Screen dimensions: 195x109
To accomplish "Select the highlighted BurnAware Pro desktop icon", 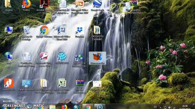I will 97,58.
